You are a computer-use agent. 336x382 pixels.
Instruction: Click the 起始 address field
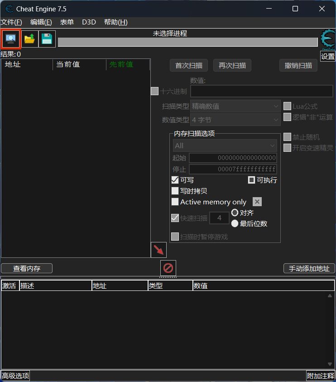pos(233,158)
